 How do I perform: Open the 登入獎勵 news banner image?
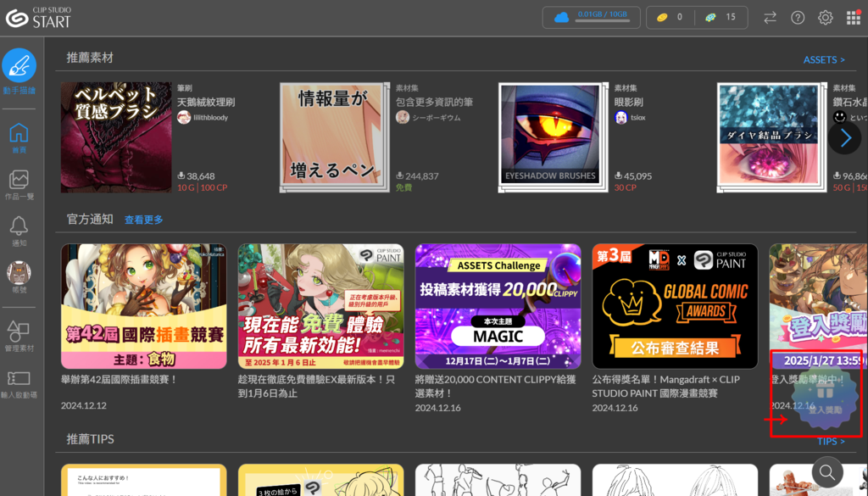[x=819, y=307]
